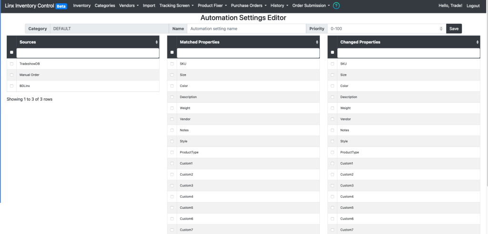Check Notes in Changed Properties
The height and width of the screenshot is (234, 488).
click(x=332, y=130)
